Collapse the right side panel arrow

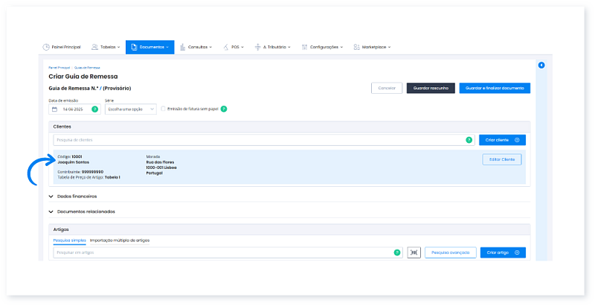click(x=541, y=66)
